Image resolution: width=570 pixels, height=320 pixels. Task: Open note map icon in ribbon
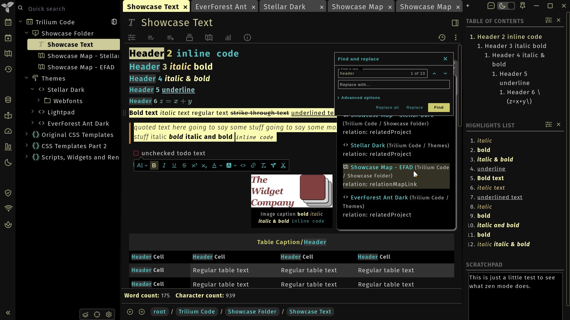209,38
